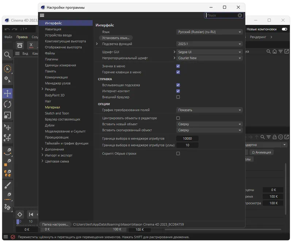Select the Live Selection tool
This screenshot has width=292, height=243.
point(7,69)
